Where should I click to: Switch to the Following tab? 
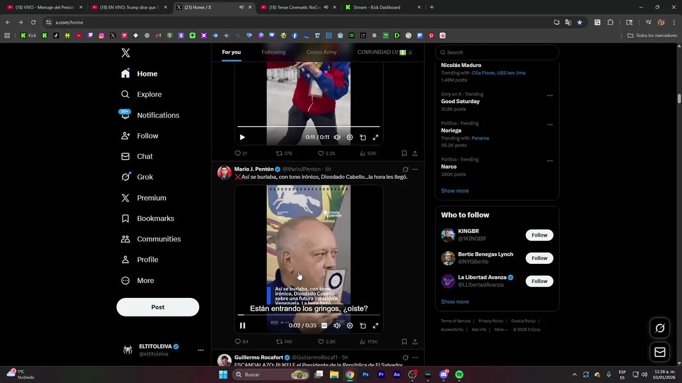click(x=273, y=52)
